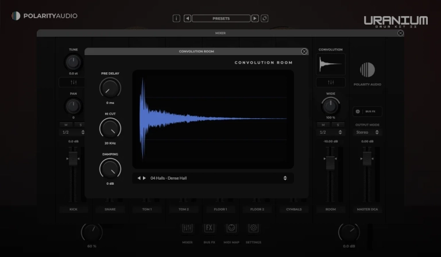Viewport: 441px width, 257px height.
Task: Open Room channel settings sliders icon
Action: pos(331,82)
